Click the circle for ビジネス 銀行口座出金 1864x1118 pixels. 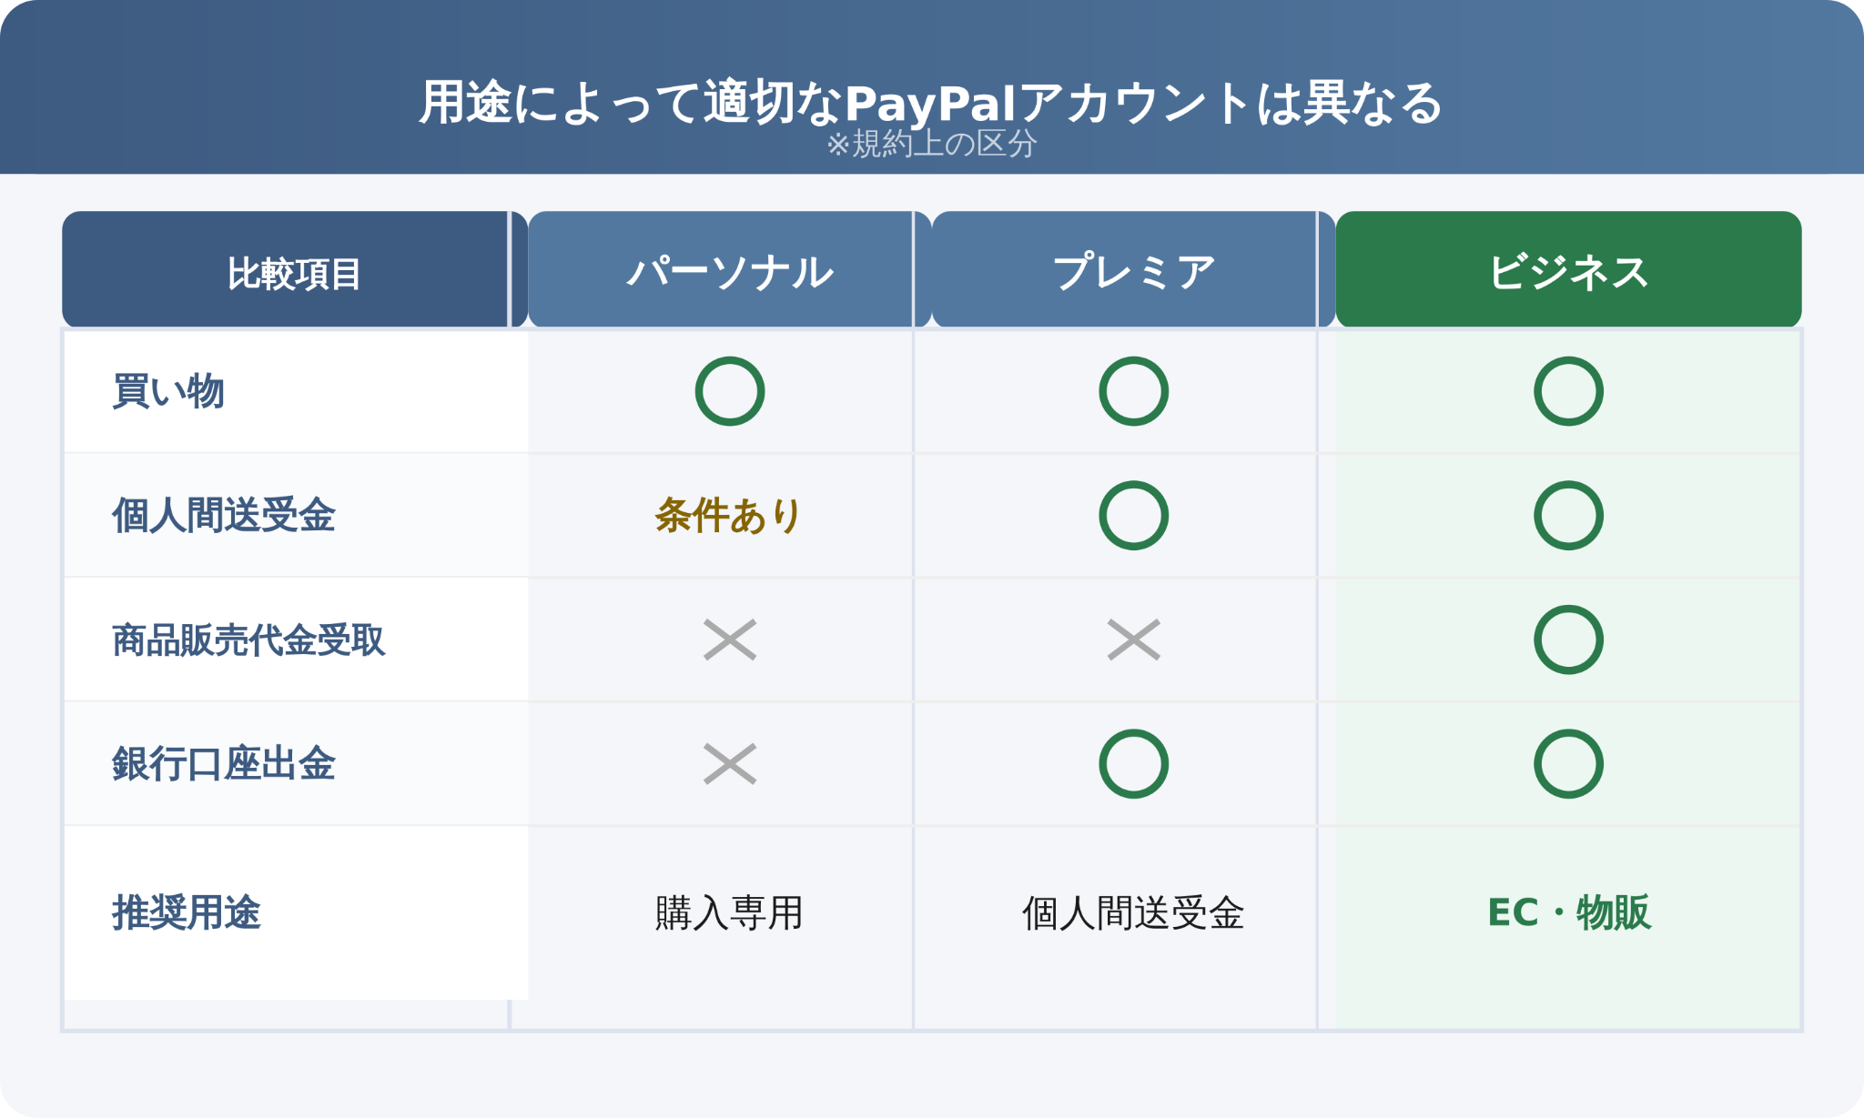point(1568,764)
